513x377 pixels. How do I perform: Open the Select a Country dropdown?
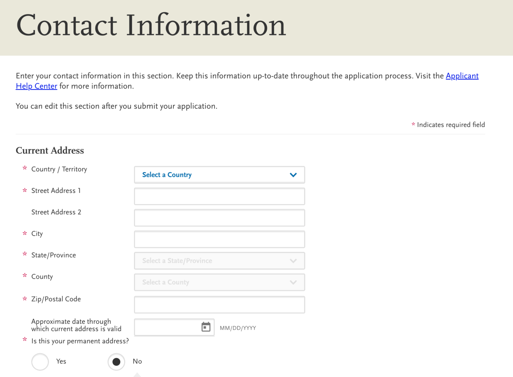[219, 175]
